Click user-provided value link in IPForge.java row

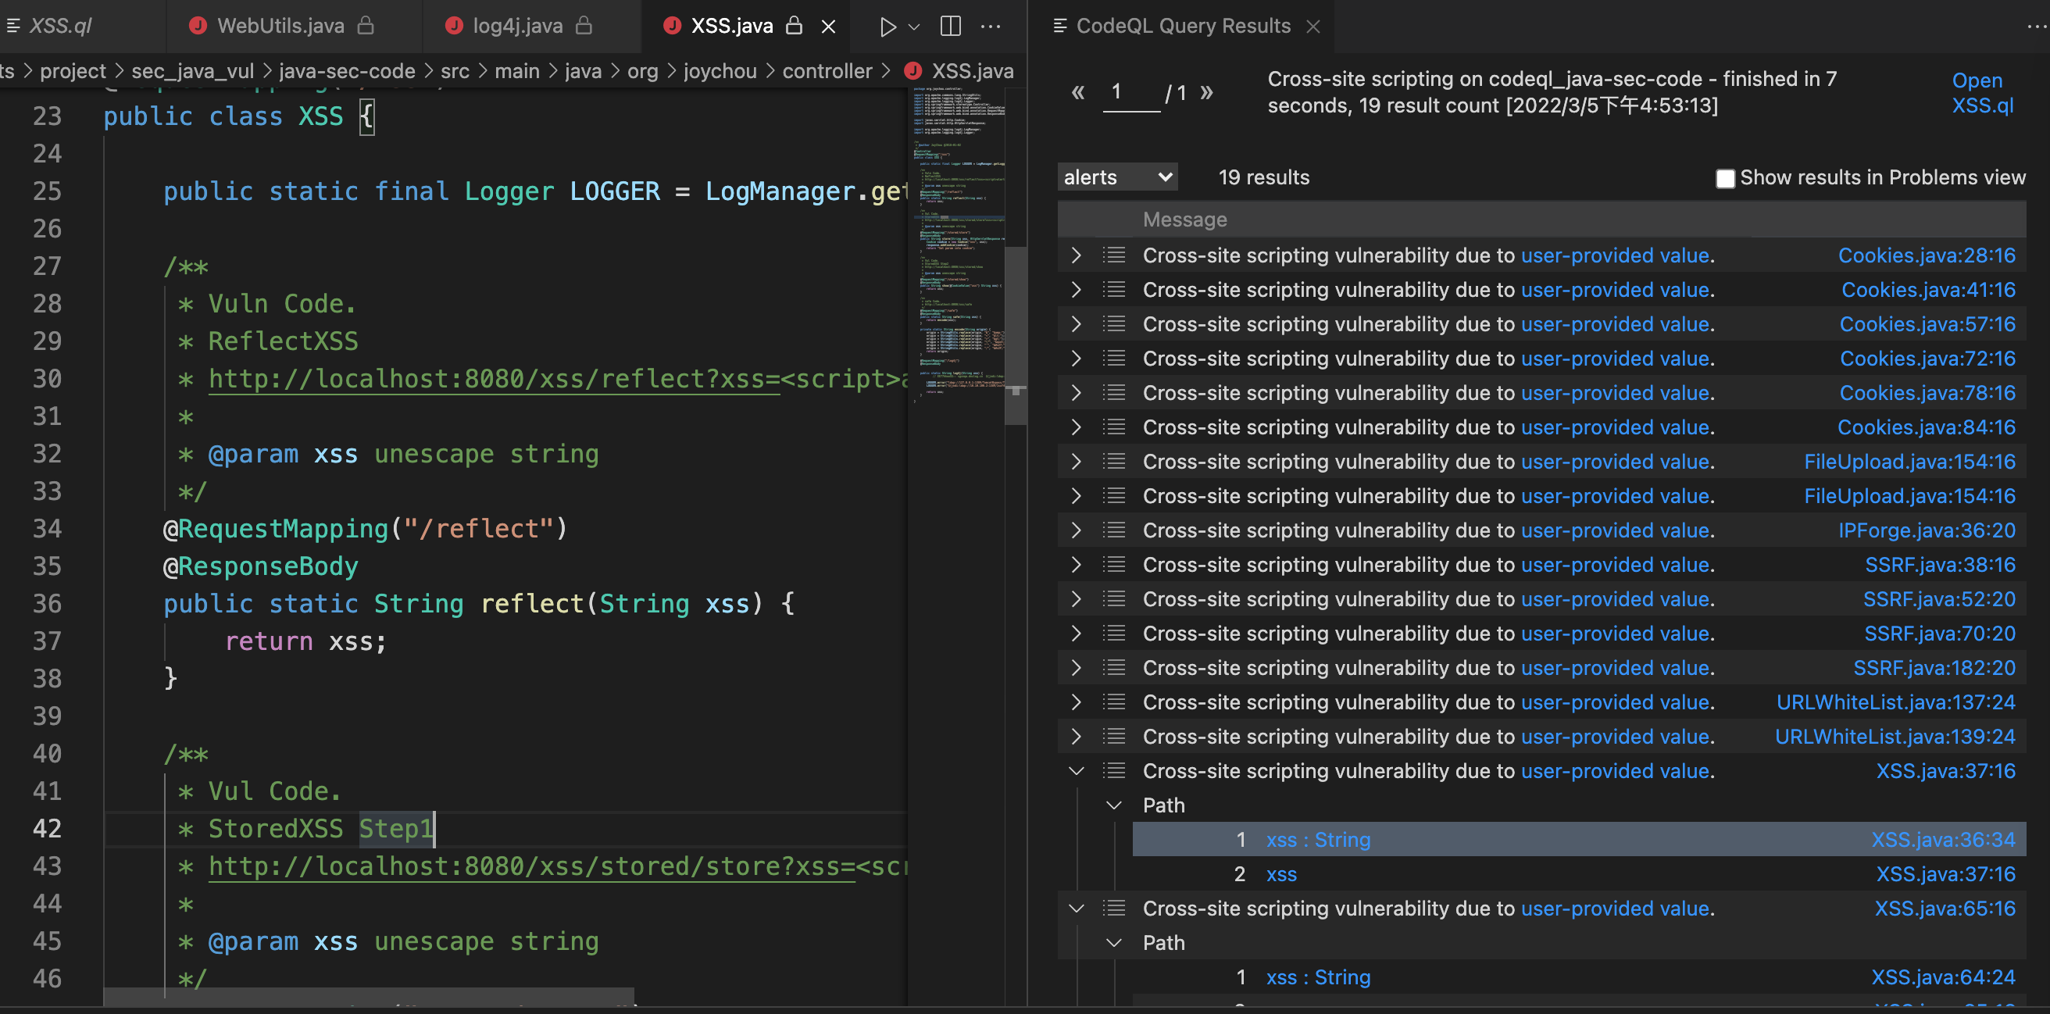click(x=1615, y=530)
